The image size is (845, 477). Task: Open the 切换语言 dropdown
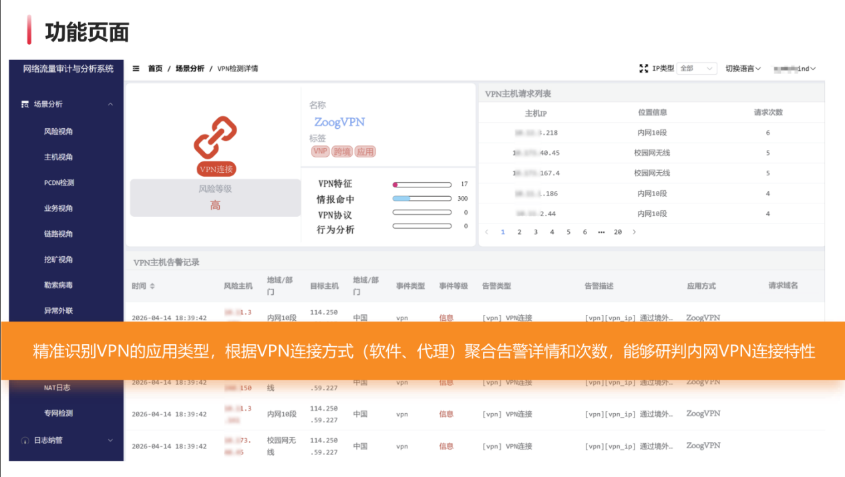click(x=743, y=69)
